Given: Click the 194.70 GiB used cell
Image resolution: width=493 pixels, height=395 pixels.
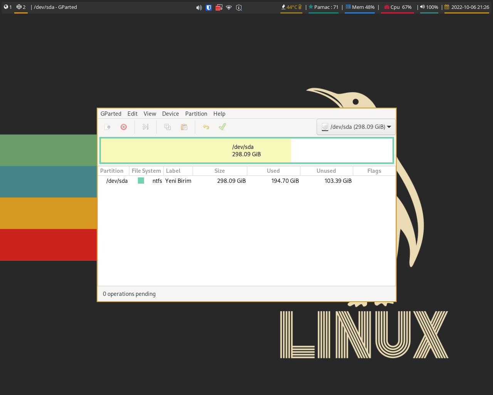Looking at the screenshot, I should [285, 181].
